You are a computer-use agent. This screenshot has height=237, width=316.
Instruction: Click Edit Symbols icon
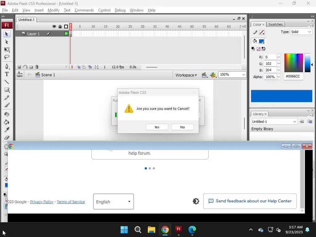213,75
